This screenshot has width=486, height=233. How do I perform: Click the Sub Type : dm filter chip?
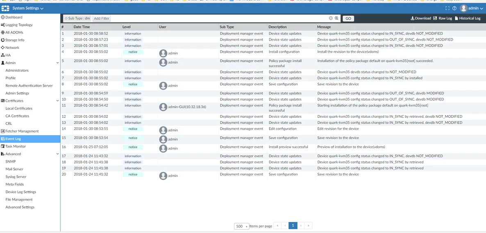coord(78,18)
